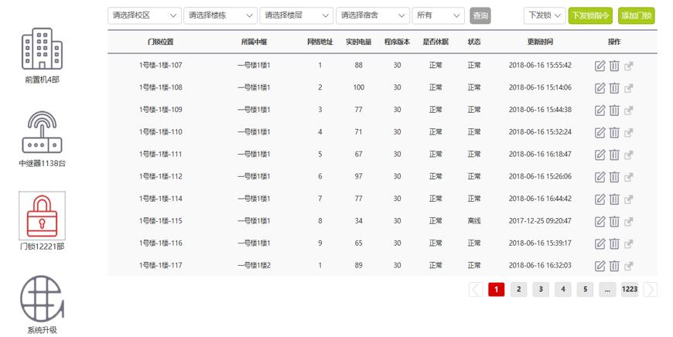
Task: Delete the row 1号楼-1楼-110
Action: click(614, 132)
